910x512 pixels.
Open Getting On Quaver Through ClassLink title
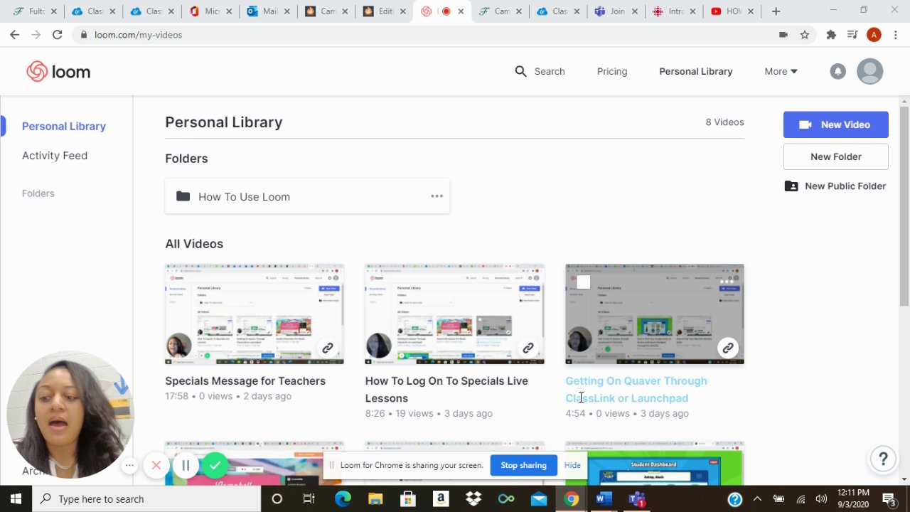point(636,389)
